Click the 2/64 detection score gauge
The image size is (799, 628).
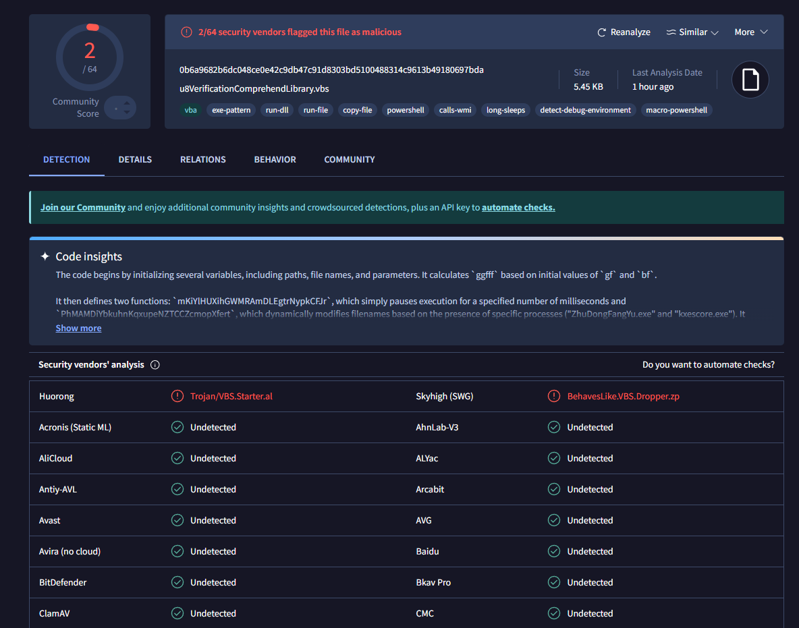click(90, 57)
